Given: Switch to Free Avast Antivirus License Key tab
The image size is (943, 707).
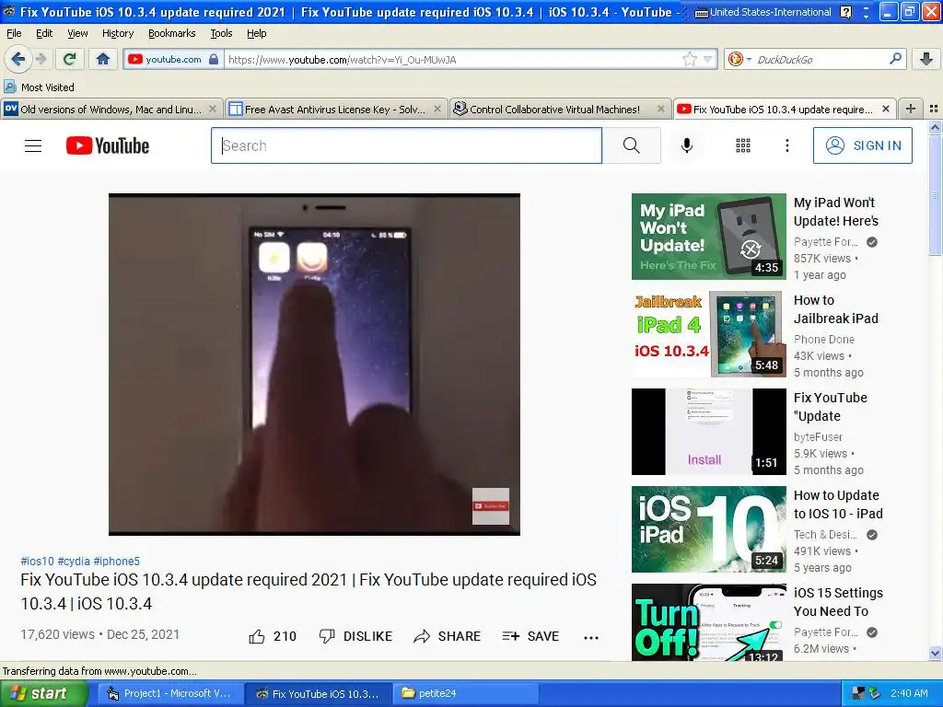Looking at the screenshot, I should tap(334, 109).
